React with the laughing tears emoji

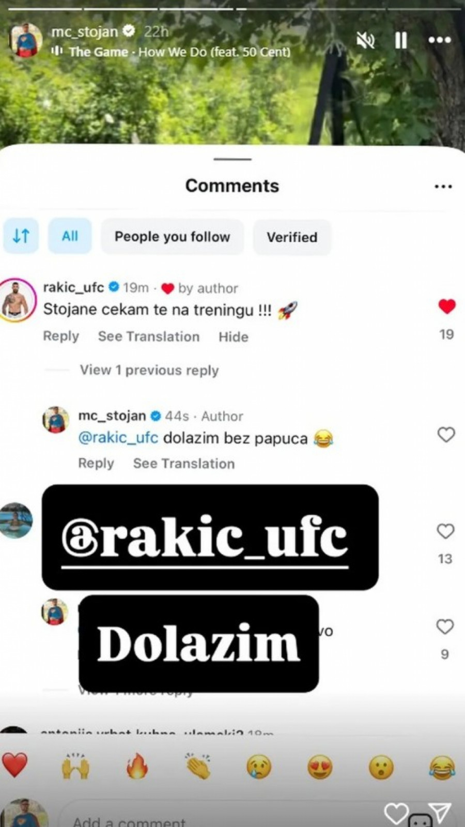click(x=442, y=767)
